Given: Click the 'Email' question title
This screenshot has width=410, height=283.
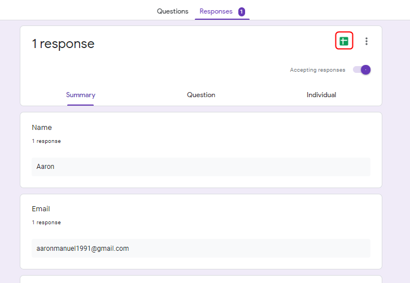Looking at the screenshot, I should 41,208.
